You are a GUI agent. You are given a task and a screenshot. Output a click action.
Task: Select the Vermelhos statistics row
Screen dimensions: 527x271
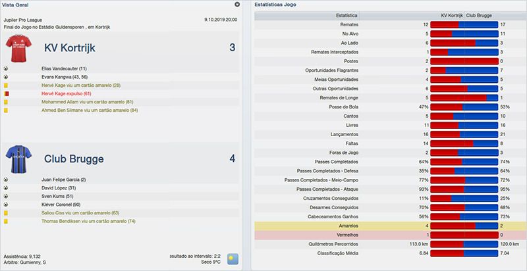[389, 234]
